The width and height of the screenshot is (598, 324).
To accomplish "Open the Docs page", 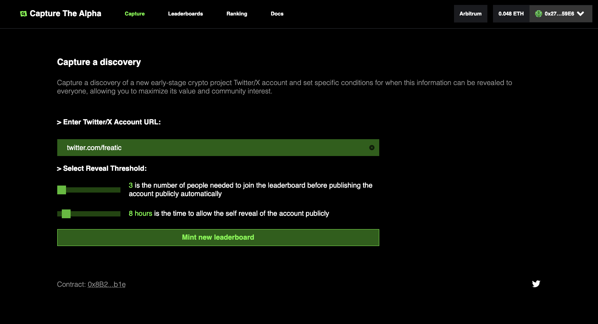I will pyautogui.click(x=277, y=14).
